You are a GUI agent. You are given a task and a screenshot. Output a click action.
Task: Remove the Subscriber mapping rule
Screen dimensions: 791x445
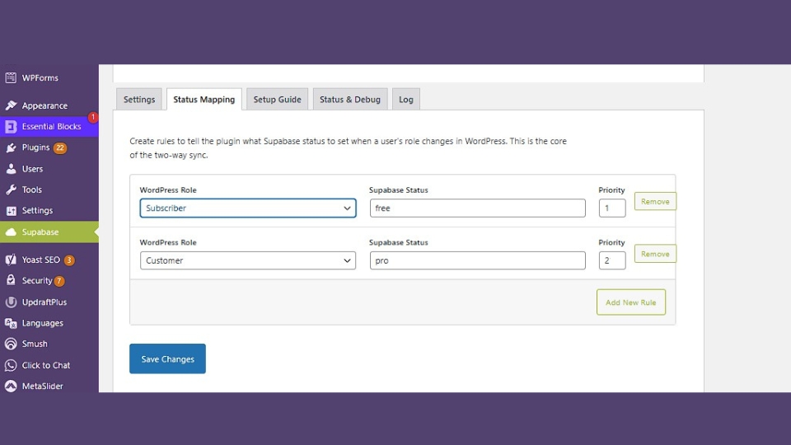[x=655, y=201]
